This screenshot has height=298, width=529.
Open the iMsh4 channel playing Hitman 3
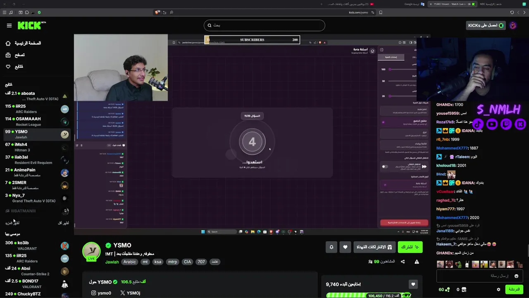[36, 147]
